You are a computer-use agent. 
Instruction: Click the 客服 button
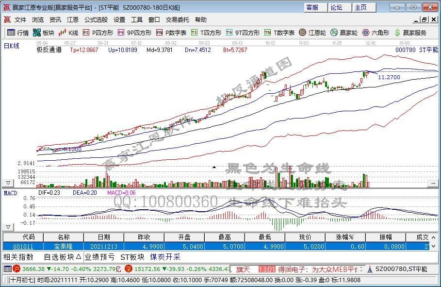click(315, 7)
